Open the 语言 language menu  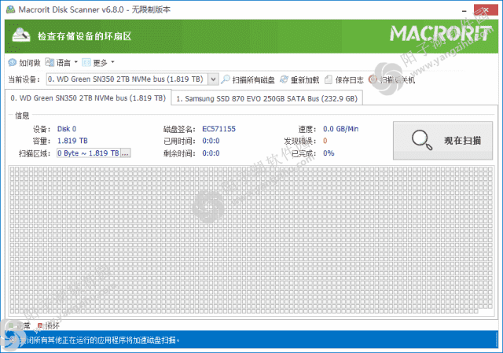click(x=63, y=63)
